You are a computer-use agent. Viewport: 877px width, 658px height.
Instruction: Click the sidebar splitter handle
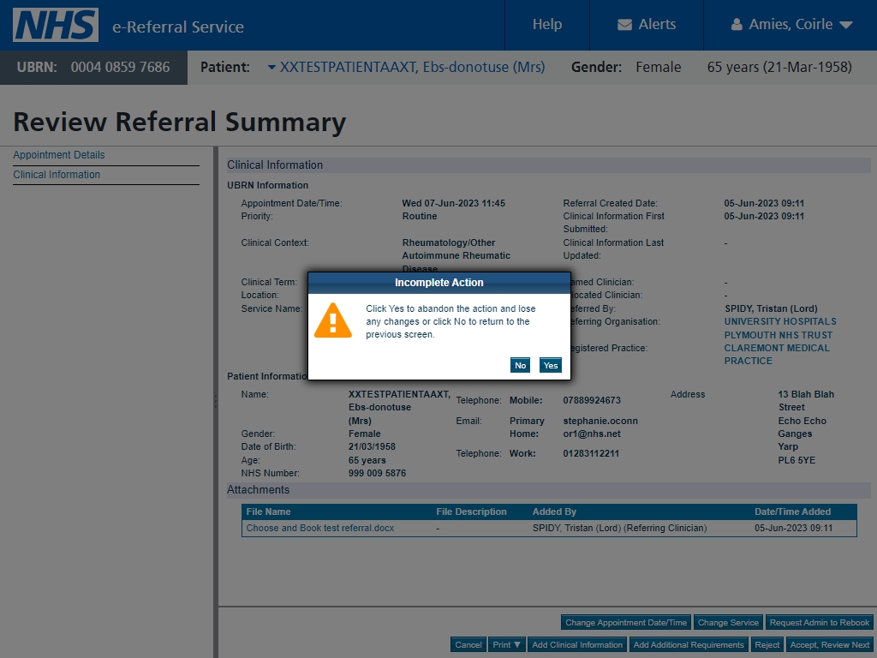point(216,401)
